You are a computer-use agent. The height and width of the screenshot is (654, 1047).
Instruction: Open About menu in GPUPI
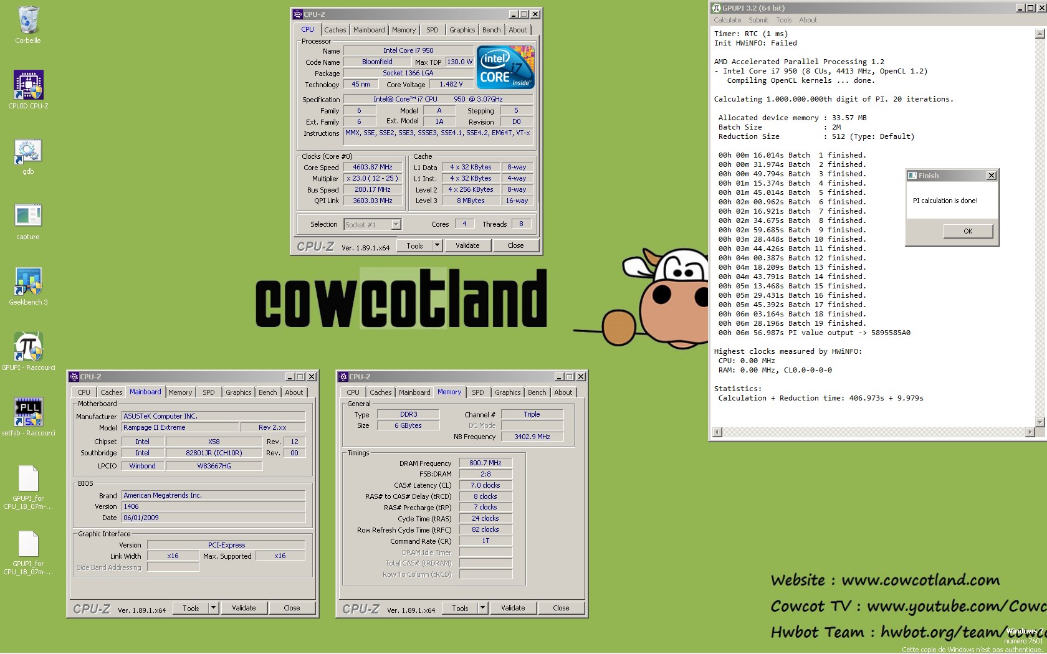click(x=808, y=20)
